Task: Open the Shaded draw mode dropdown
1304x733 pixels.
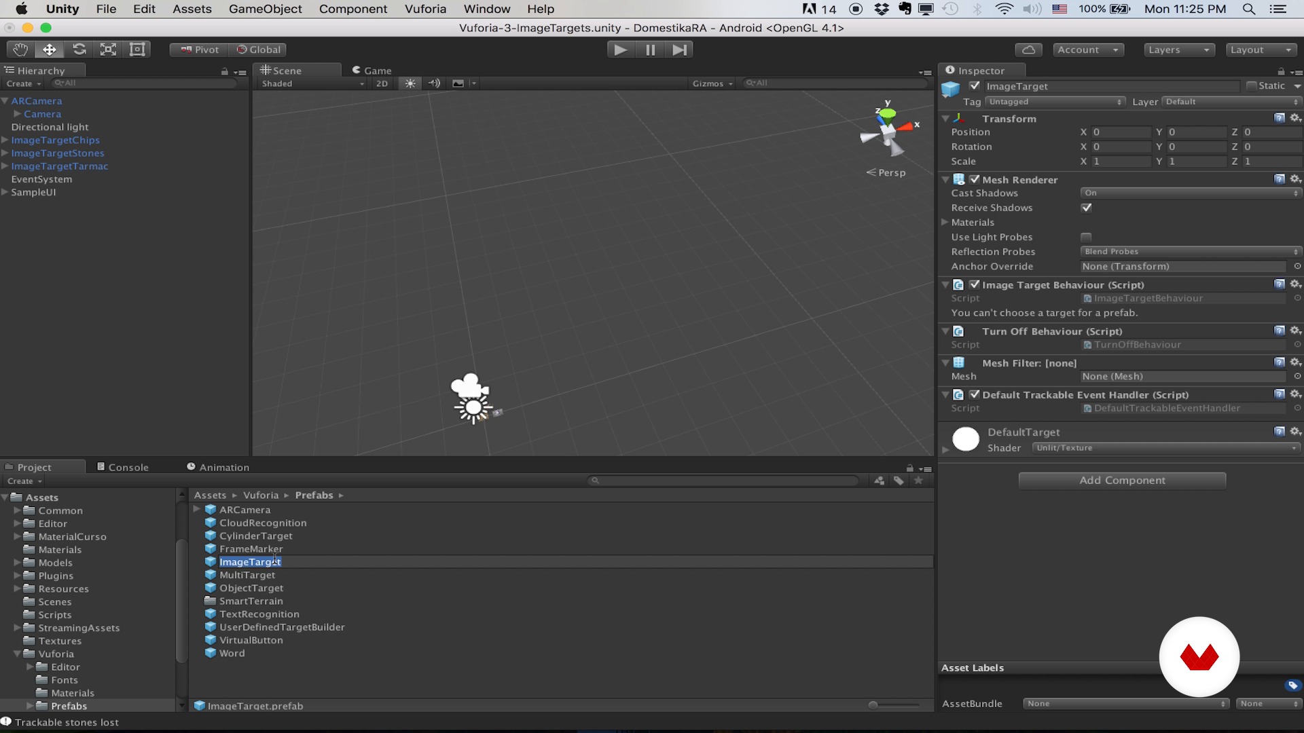Action: [x=312, y=83]
